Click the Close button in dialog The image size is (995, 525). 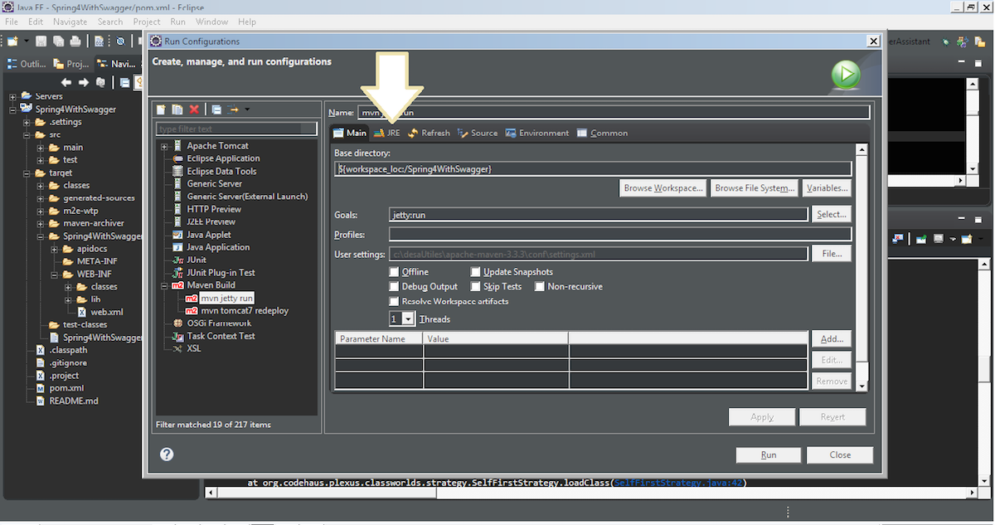[x=840, y=455]
